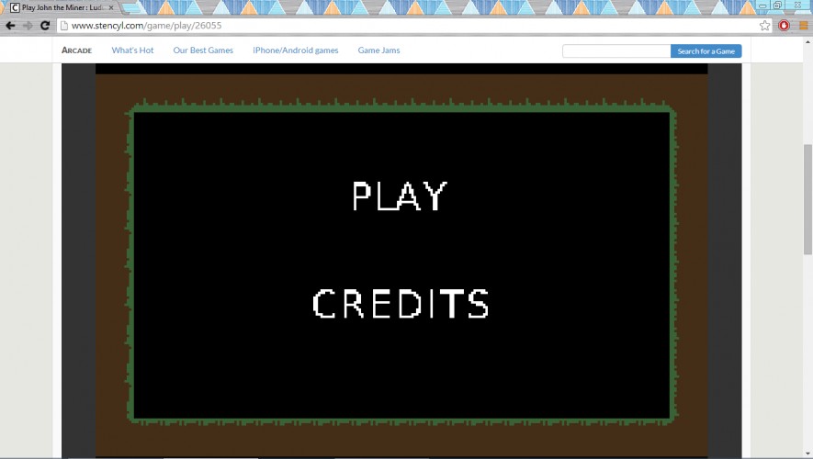Open the What's Hot link
This screenshot has height=459, width=813.
(x=132, y=50)
